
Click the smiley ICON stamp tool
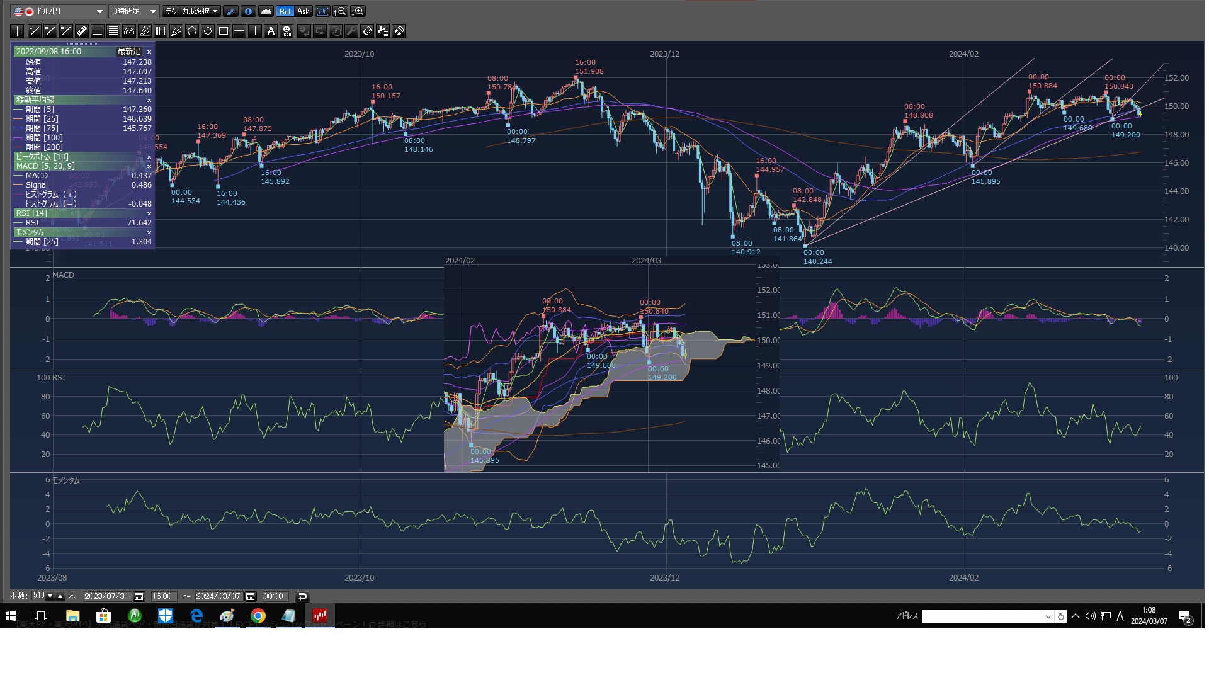[x=287, y=31]
